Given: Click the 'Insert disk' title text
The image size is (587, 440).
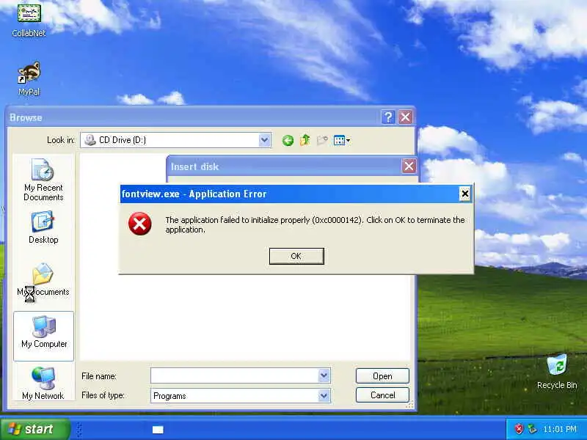Looking at the screenshot, I should [x=194, y=166].
